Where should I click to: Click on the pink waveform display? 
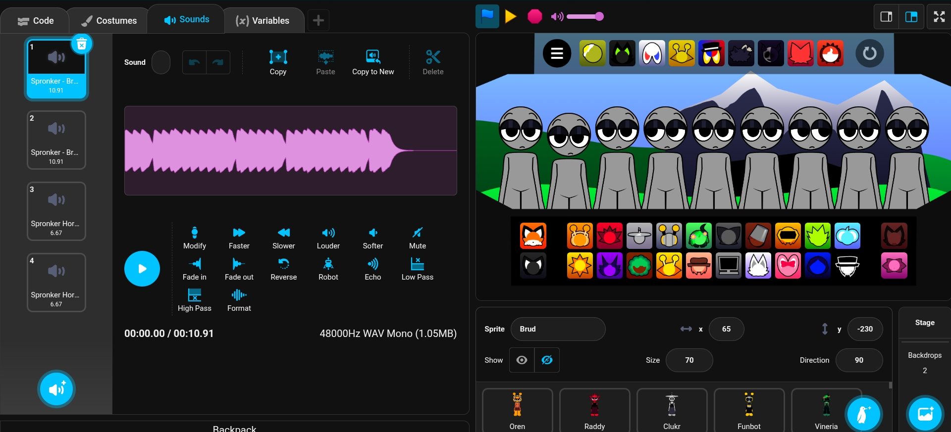pyautogui.click(x=290, y=150)
